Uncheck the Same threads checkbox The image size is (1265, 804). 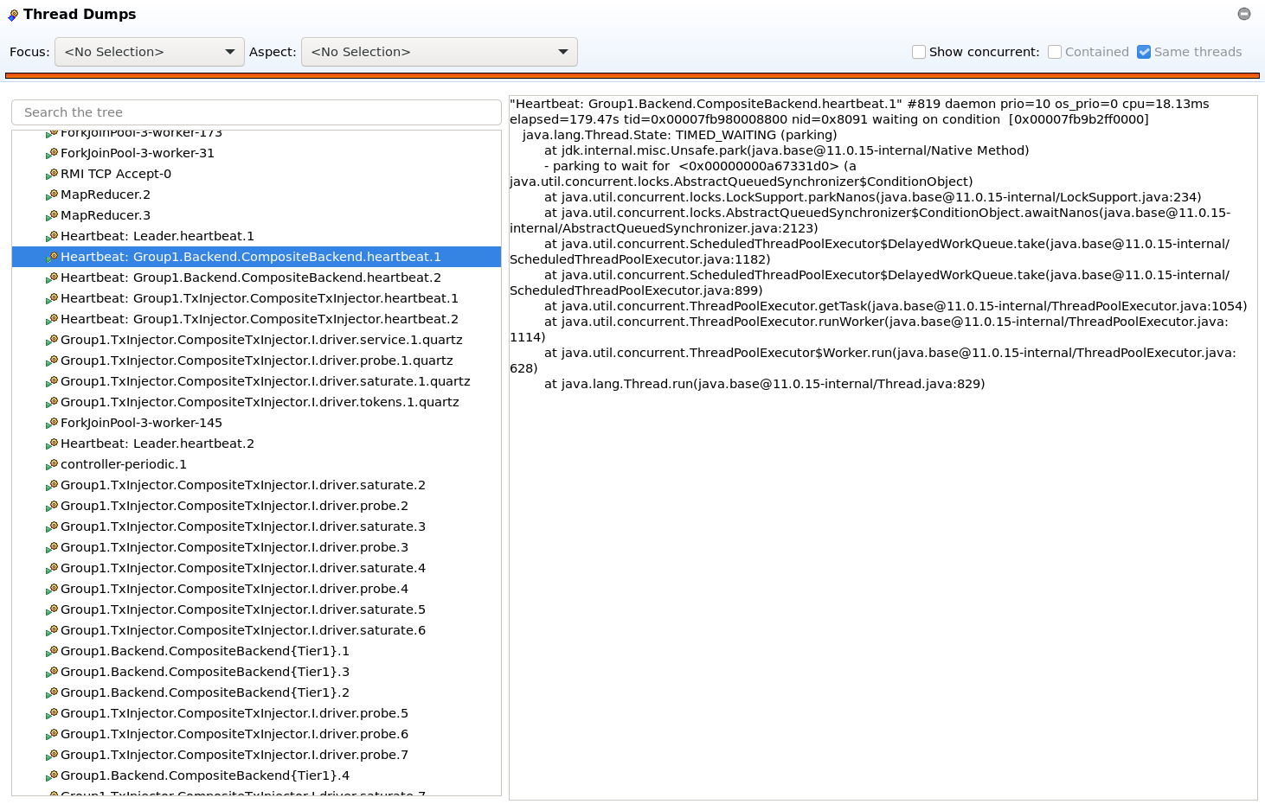(1144, 52)
